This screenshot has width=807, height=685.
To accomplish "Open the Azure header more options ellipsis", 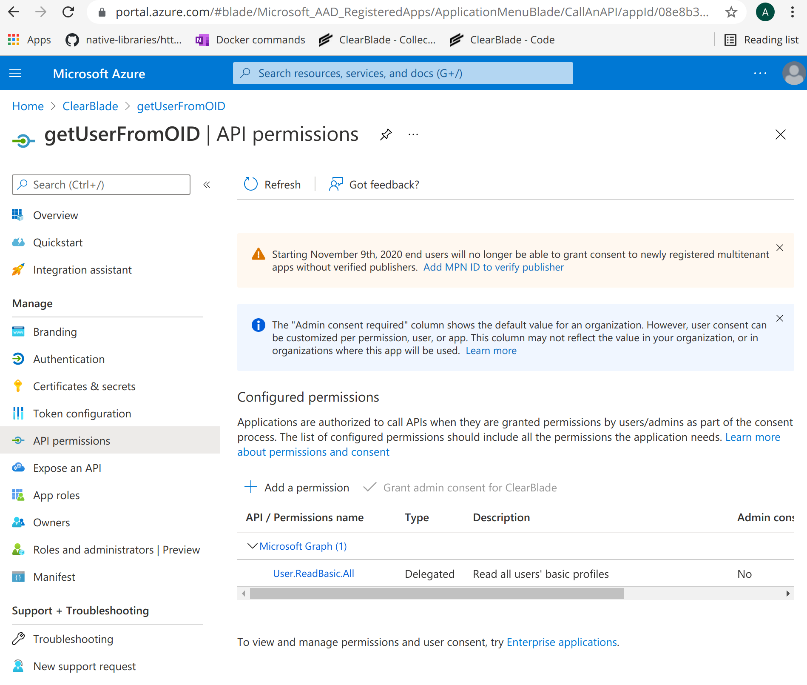I will tap(760, 74).
